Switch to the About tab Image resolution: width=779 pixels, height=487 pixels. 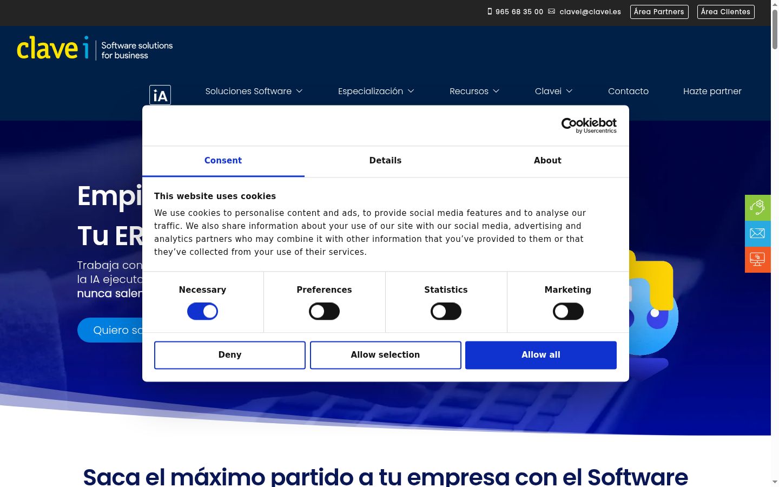pos(547,161)
